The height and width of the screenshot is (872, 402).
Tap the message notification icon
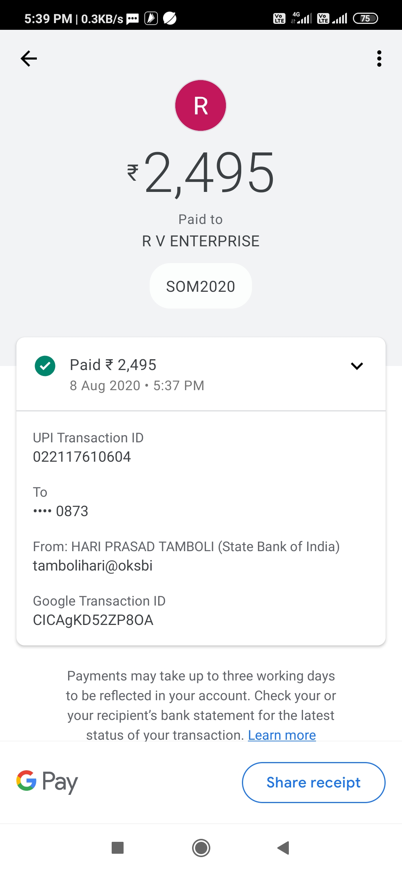point(133,18)
